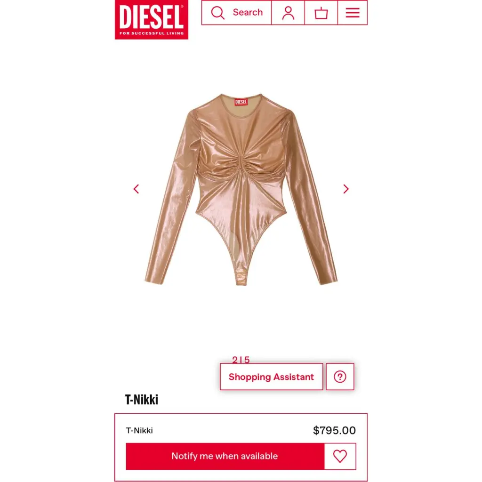Click the red Diesel tag on bodysuit neckline

click(241, 102)
